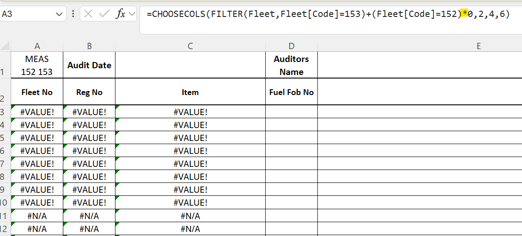
Task: Select row 2 header
Action: pyautogui.click(x=5, y=91)
